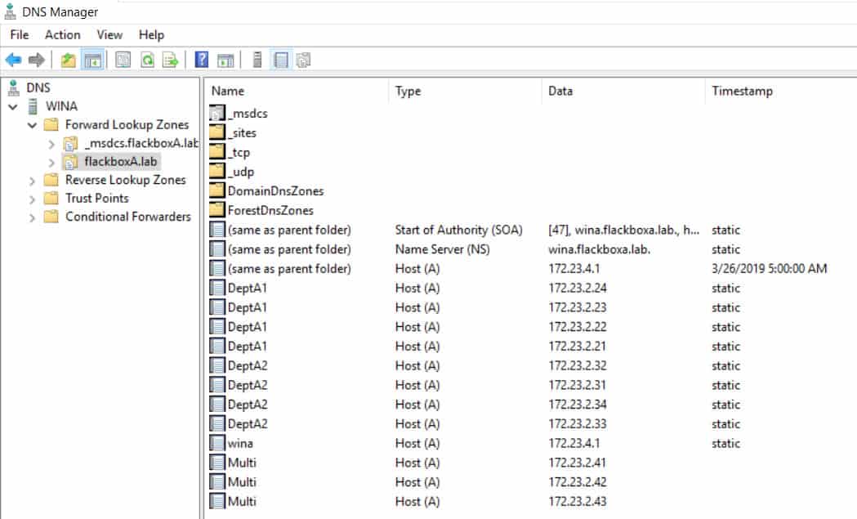Click the New Server toolbar icon
The image size is (857, 519).
pyautogui.click(x=257, y=60)
